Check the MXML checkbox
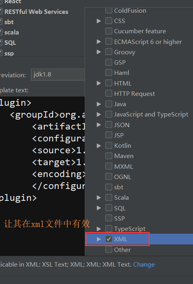 point(109,166)
